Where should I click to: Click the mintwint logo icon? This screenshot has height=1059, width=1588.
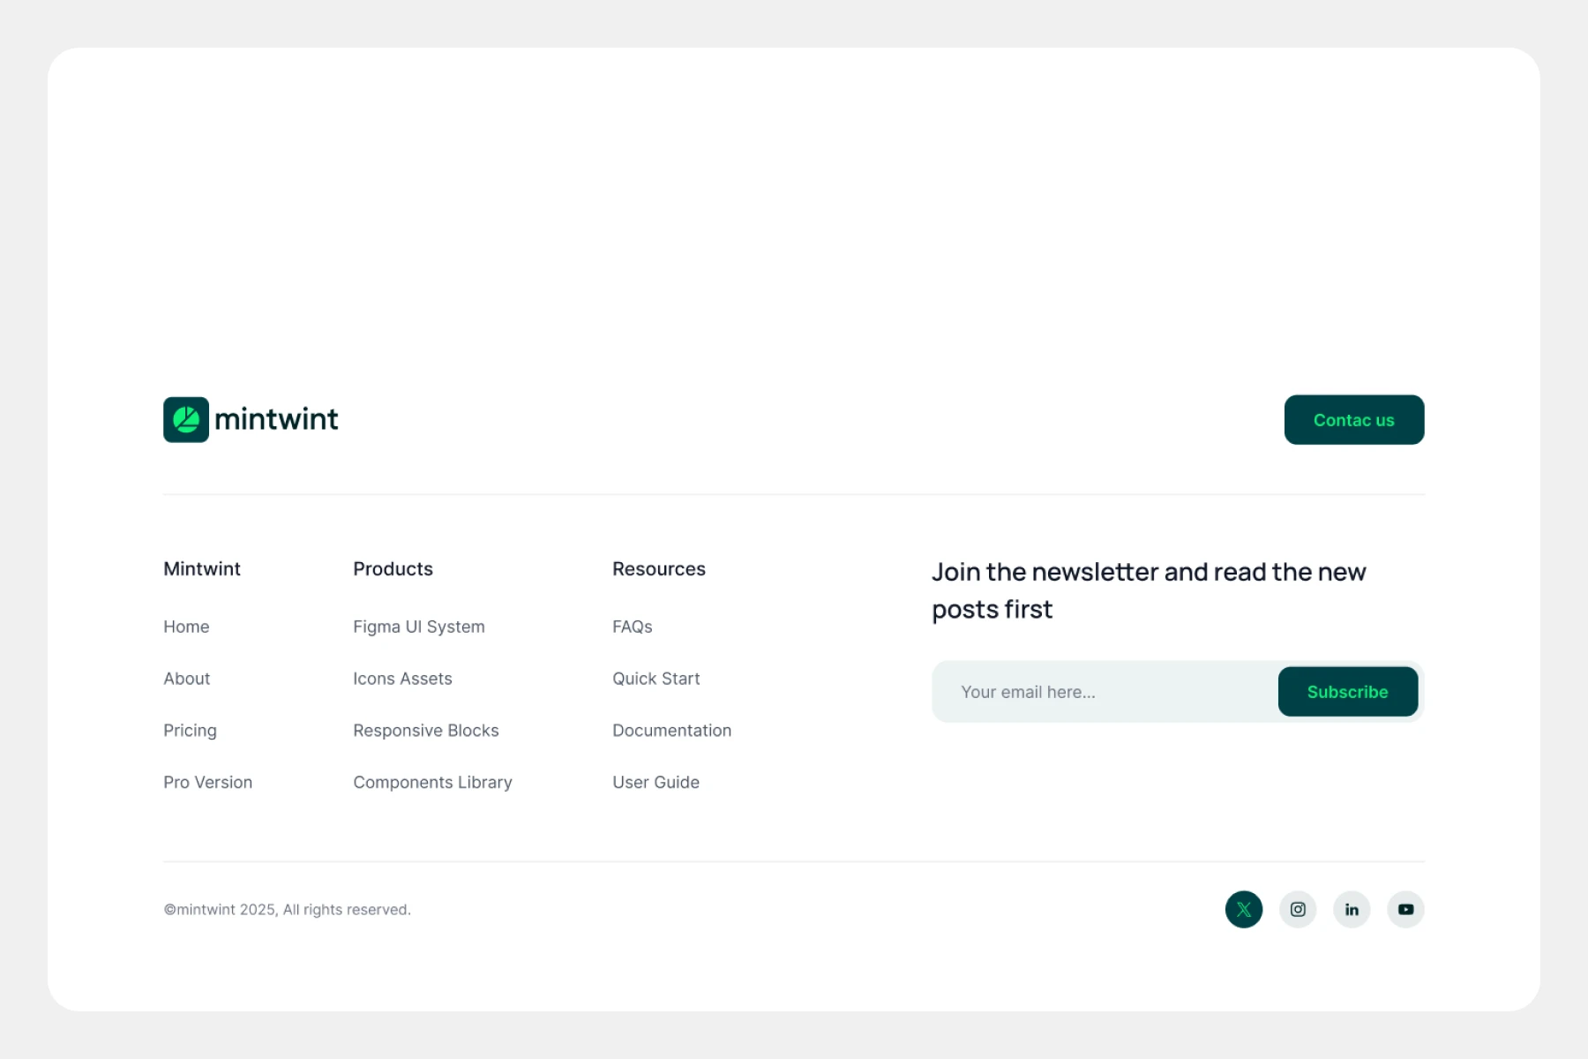(186, 420)
